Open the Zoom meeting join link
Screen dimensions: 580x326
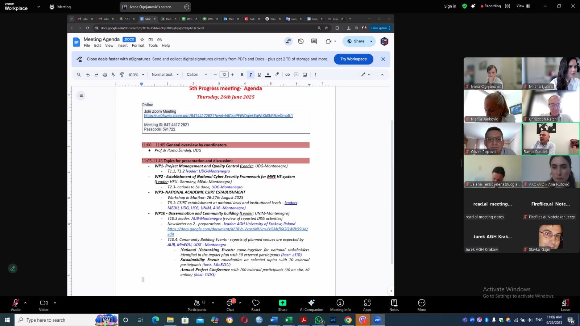[218, 116]
